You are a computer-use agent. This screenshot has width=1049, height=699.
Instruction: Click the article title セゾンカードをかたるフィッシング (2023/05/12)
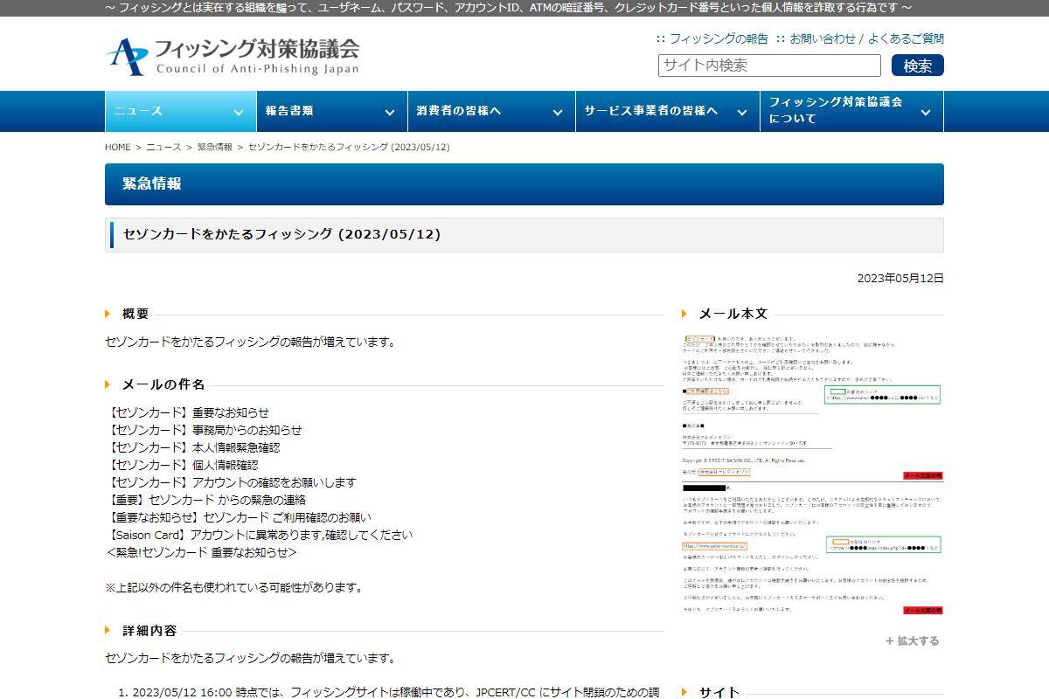pos(282,234)
